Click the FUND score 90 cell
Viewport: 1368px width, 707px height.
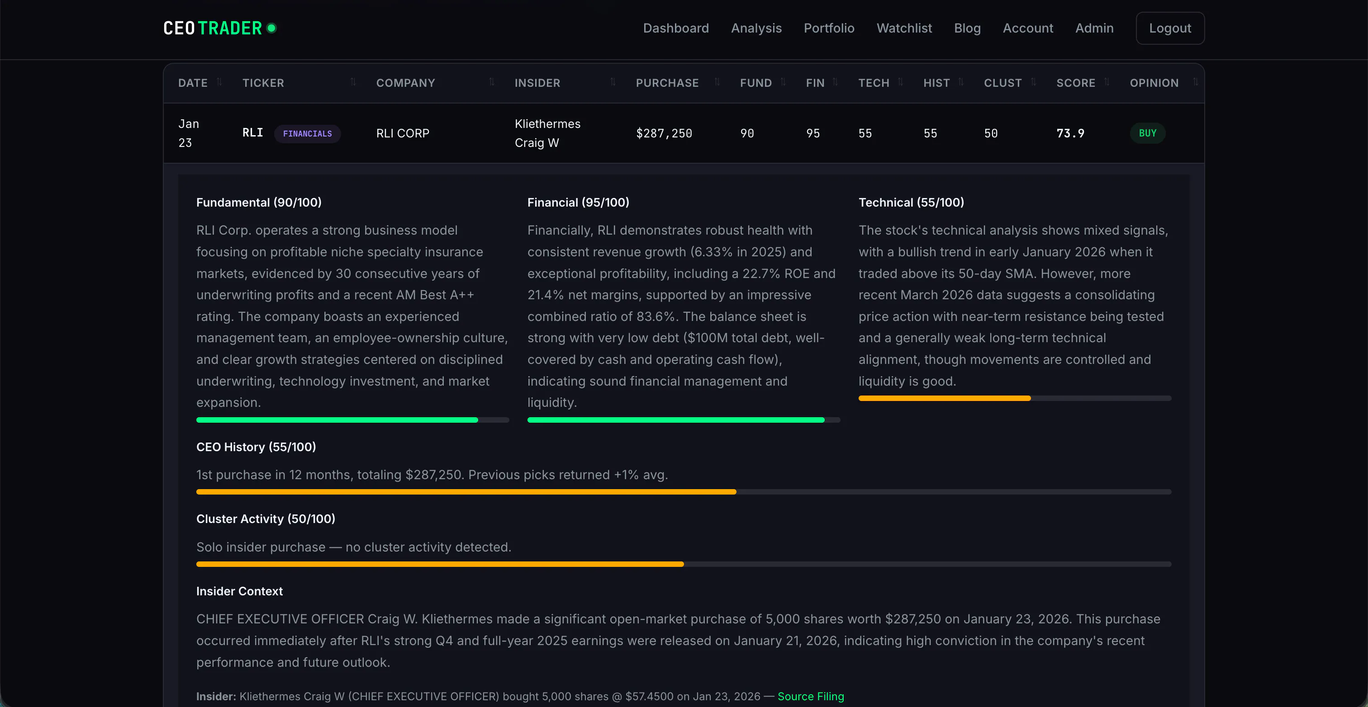pos(747,133)
